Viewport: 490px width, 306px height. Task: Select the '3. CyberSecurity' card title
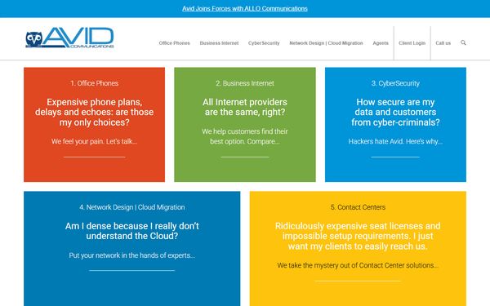(395, 83)
